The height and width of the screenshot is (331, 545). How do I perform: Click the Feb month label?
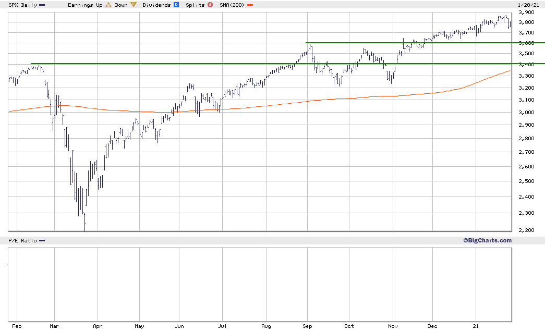coord(17,326)
